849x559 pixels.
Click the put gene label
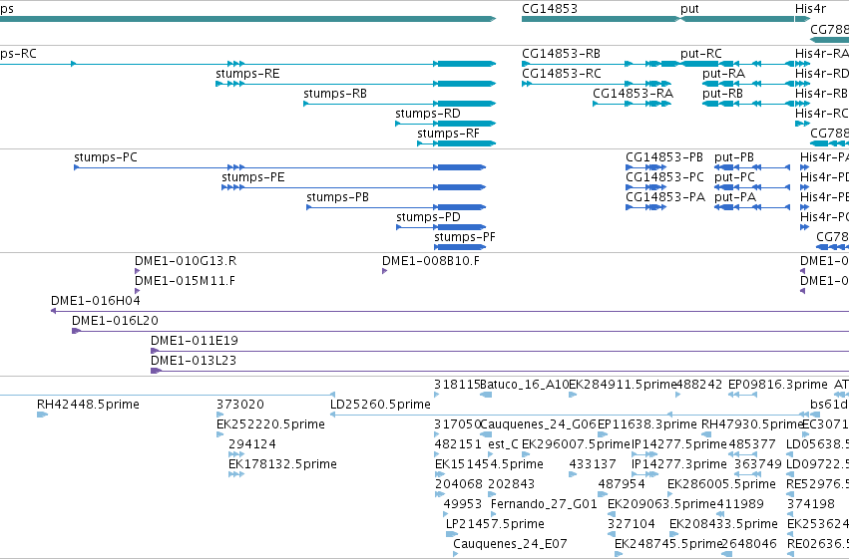(689, 9)
